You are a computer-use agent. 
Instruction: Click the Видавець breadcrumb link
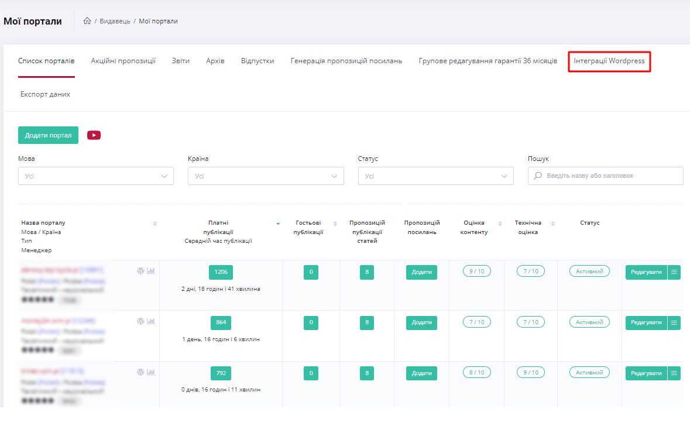click(x=115, y=21)
